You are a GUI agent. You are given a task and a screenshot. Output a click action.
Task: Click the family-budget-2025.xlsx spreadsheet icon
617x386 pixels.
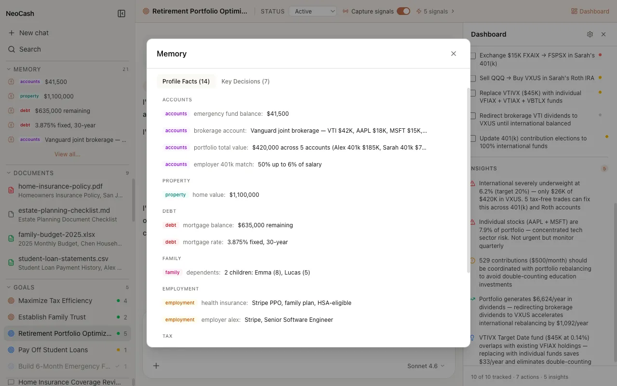click(x=11, y=238)
